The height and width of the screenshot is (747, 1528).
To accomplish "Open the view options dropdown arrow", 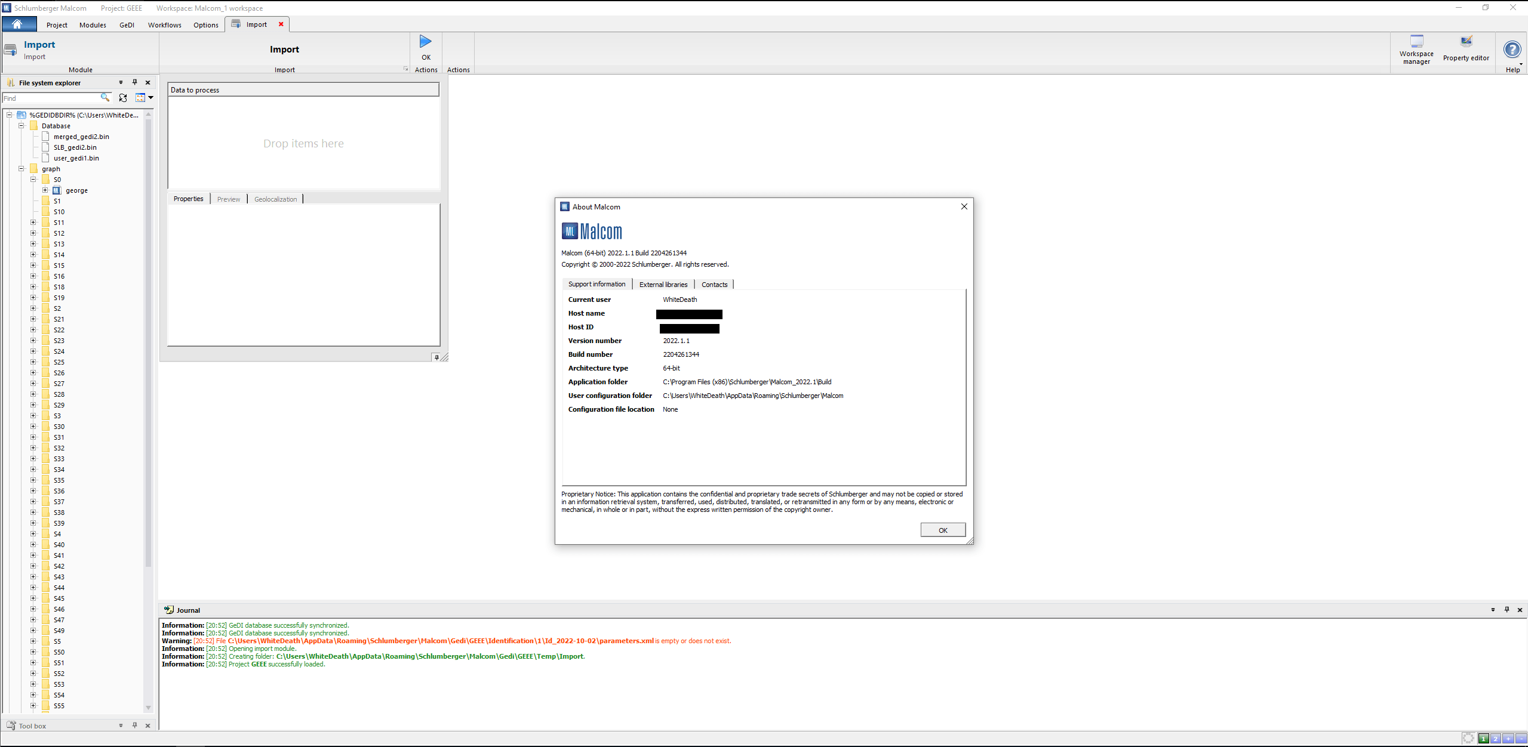I will [151, 98].
